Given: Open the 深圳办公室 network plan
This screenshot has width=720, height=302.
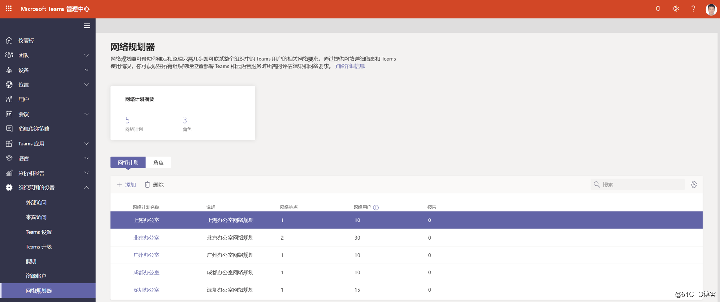Looking at the screenshot, I should 146,290.
